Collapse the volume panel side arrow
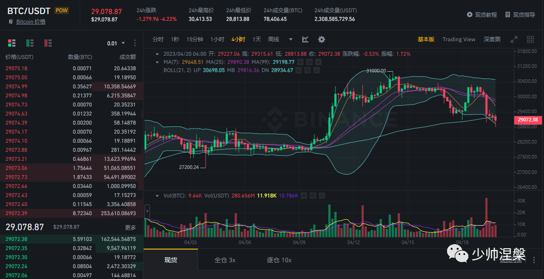The height and width of the screenshot is (279, 544). [146, 210]
